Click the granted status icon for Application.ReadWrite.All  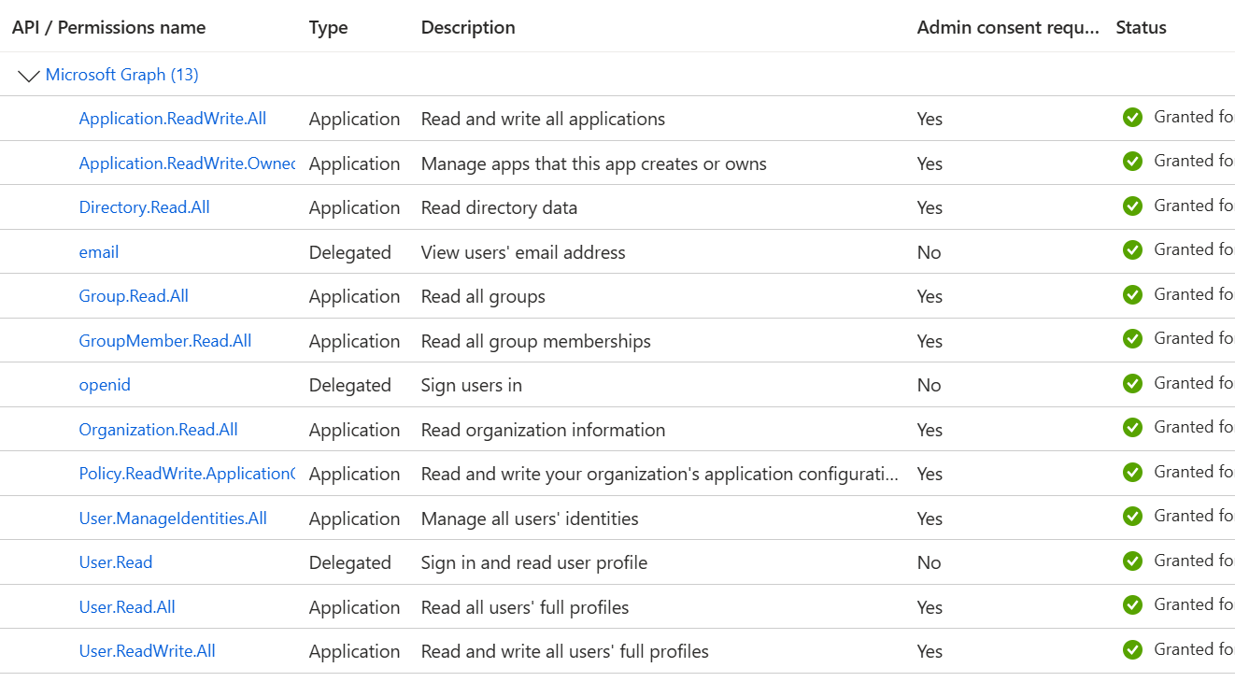1132,117
